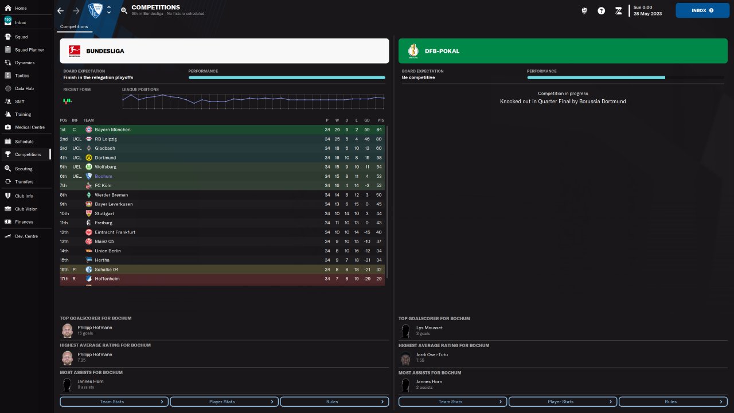Open Club Vision from the sidebar
This screenshot has height=413, width=734.
(25, 209)
